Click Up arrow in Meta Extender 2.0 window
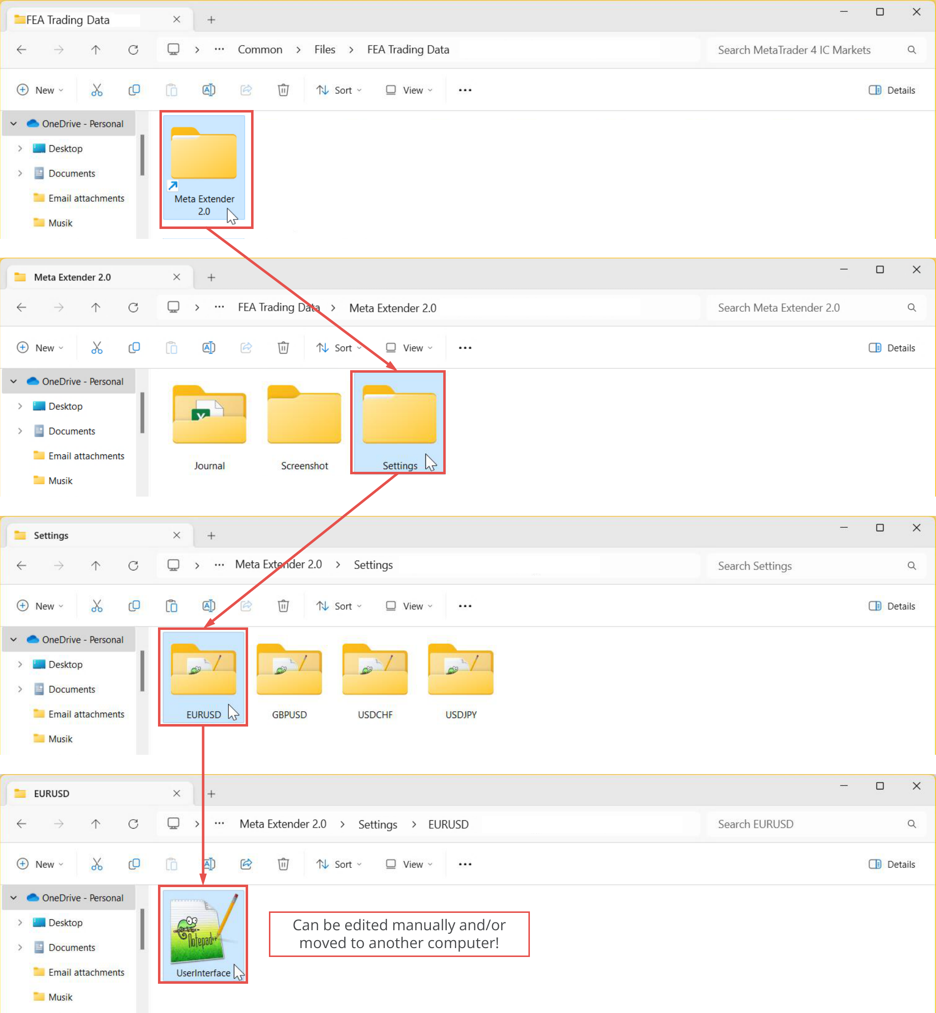936x1013 pixels. 96,308
